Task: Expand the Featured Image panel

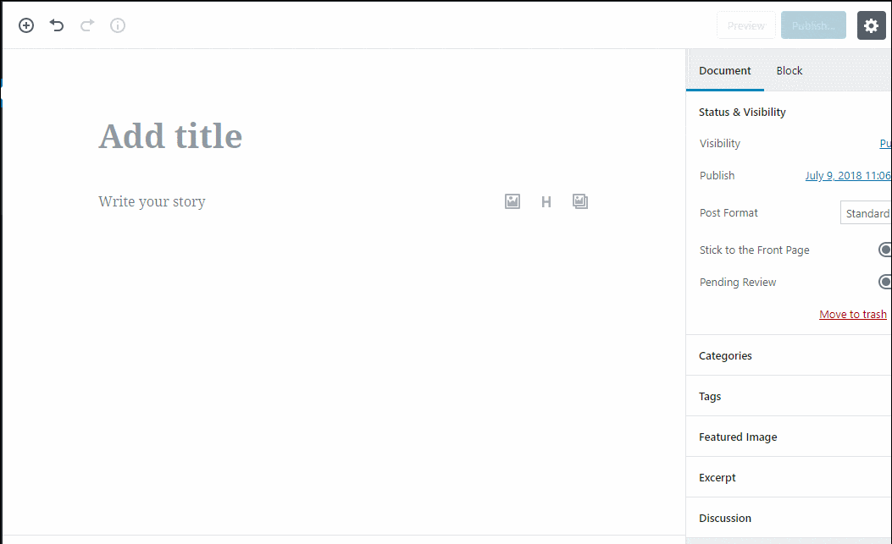Action: [738, 437]
